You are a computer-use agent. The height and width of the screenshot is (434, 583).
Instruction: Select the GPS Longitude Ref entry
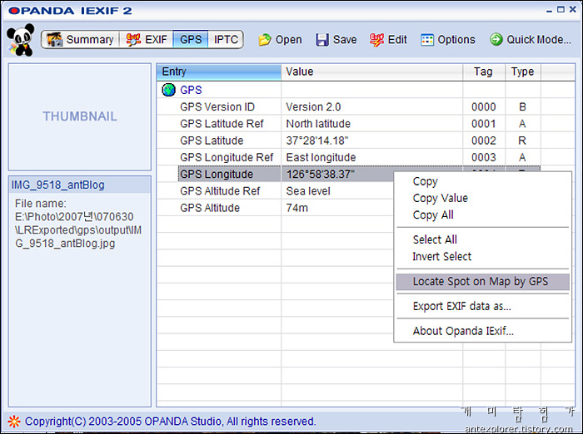coord(227,157)
